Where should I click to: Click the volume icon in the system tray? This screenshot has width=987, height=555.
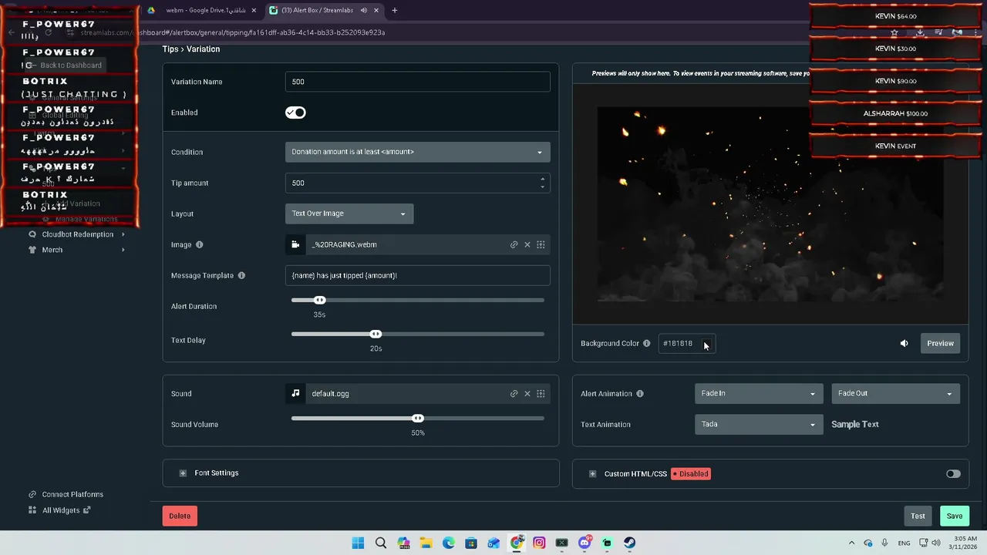click(x=936, y=543)
